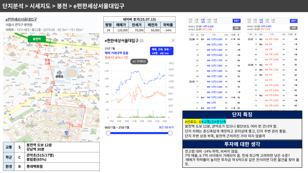Image resolution: width=308 pixels, height=173 pixels.
Task: Click the gray button under the right table header
Action: click(x=294, y=28)
